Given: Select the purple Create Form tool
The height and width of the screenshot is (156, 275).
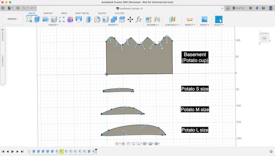Looking at the screenshot, I should coord(70,19).
